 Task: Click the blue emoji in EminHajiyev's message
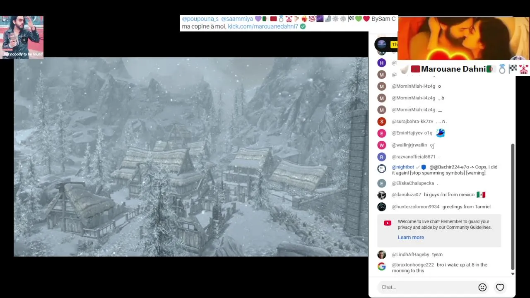pyautogui.click(x=441, y=133)
